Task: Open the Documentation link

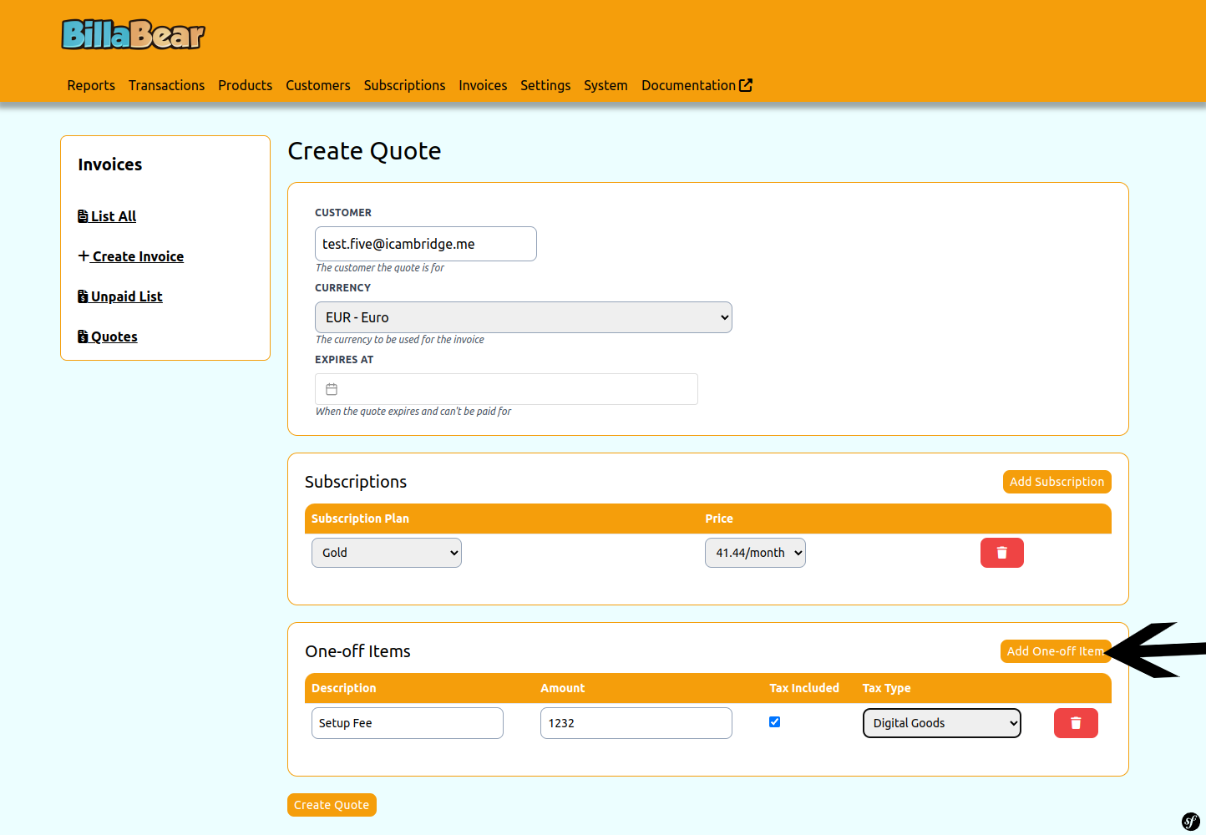Action: click(697, 85)
